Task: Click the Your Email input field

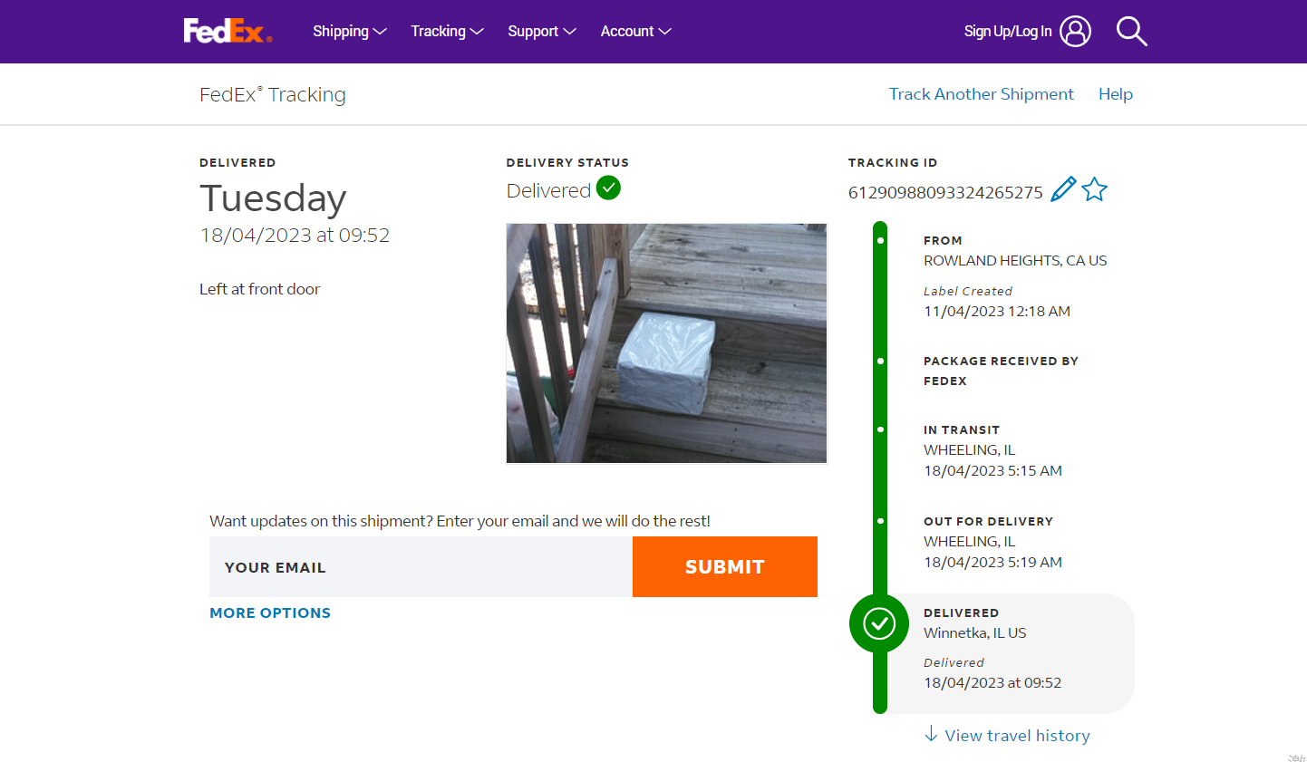Action: click(421, 567)
